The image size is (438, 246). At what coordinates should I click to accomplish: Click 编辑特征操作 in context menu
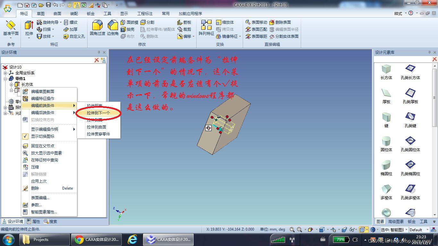[49, 98]
